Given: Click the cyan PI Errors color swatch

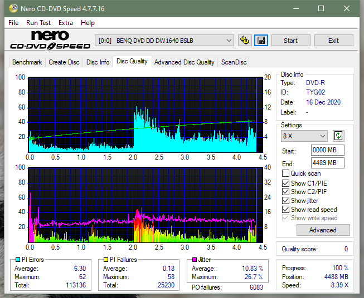Looking at the screenshot, I should coord(18,260).
